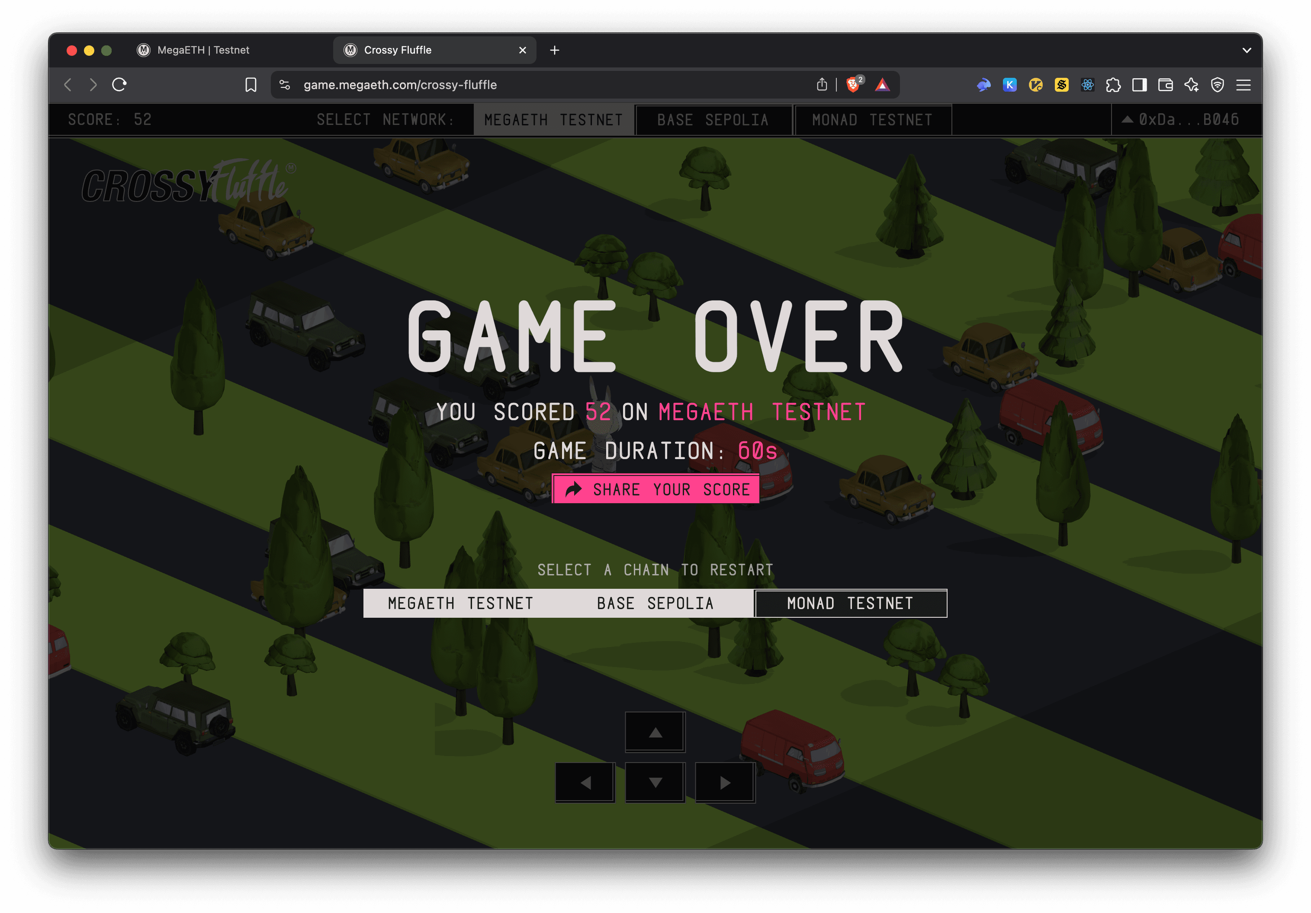Click the GAME OVER heading
Image resolution: width=1311 pixels, height=913 pixels.
pos(655,337)
